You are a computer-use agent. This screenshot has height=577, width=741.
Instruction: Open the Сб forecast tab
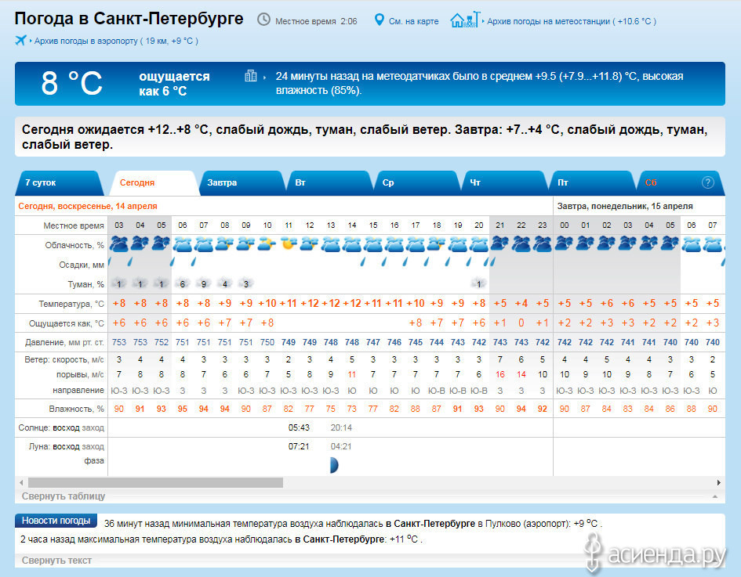(681, 183)
